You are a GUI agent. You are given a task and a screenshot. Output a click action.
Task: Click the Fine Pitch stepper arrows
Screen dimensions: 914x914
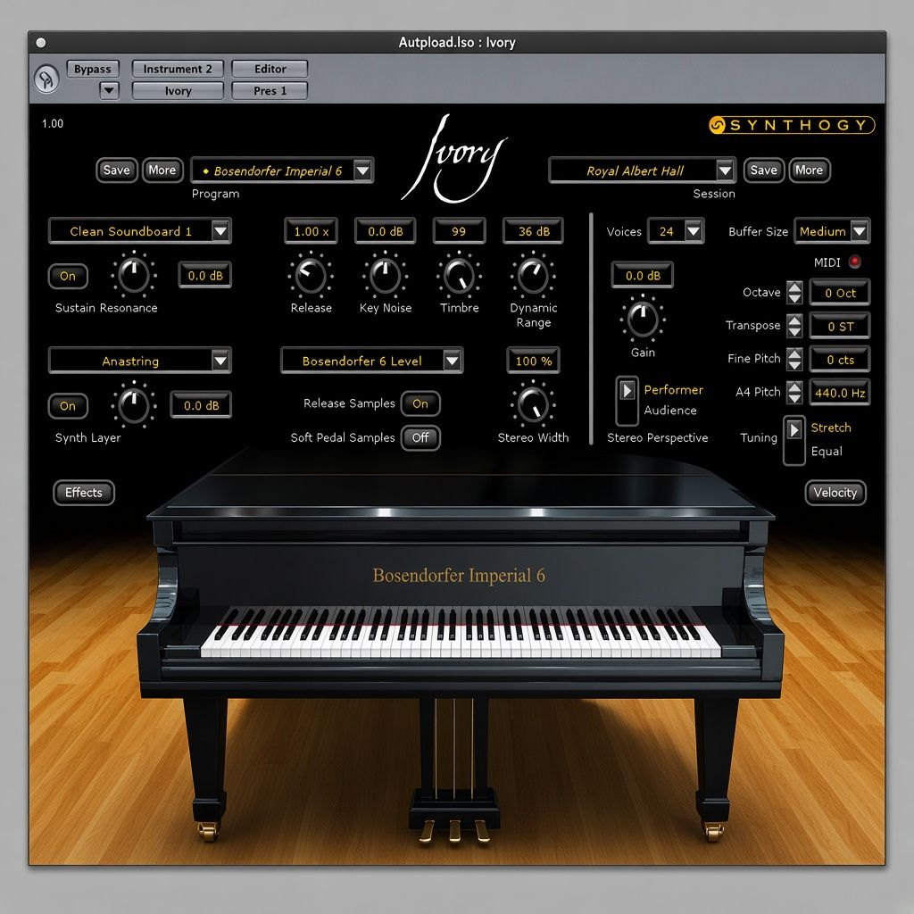pos(794,359)
